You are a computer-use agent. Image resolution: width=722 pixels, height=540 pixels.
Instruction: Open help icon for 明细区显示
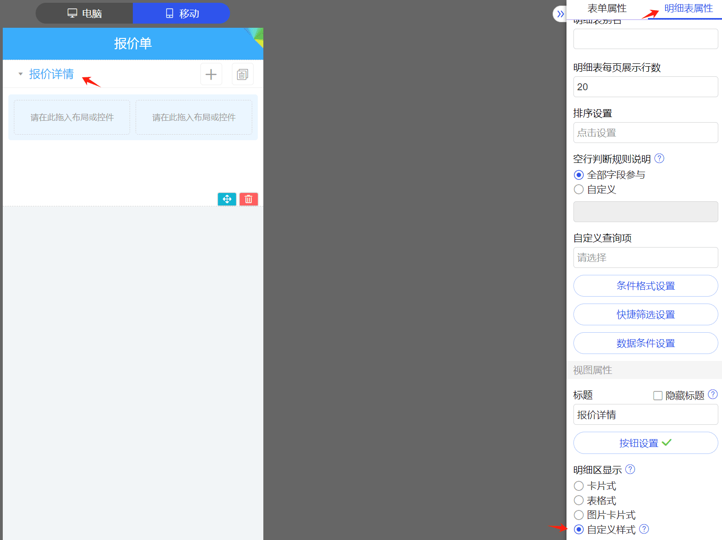[x=630, y=470]
